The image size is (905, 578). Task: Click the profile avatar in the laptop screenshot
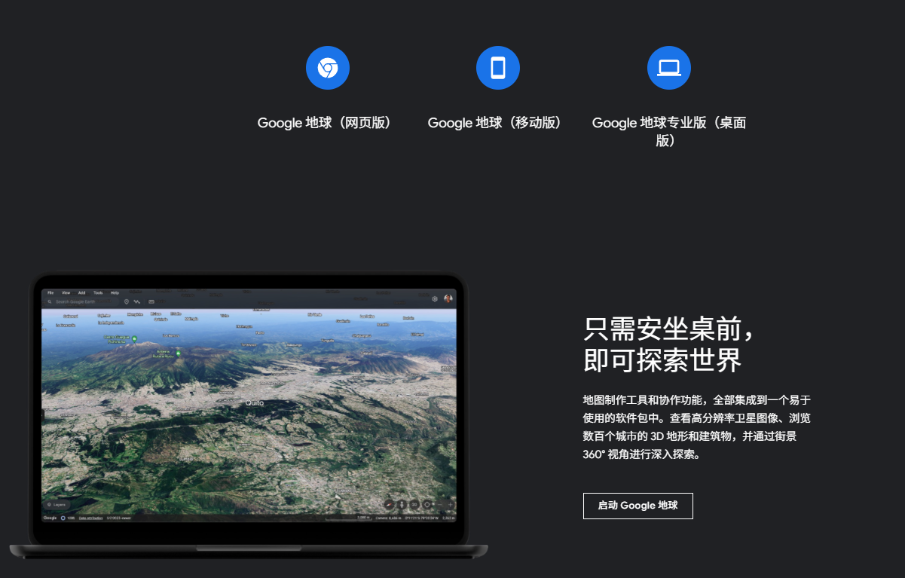[x=448, y=299]
